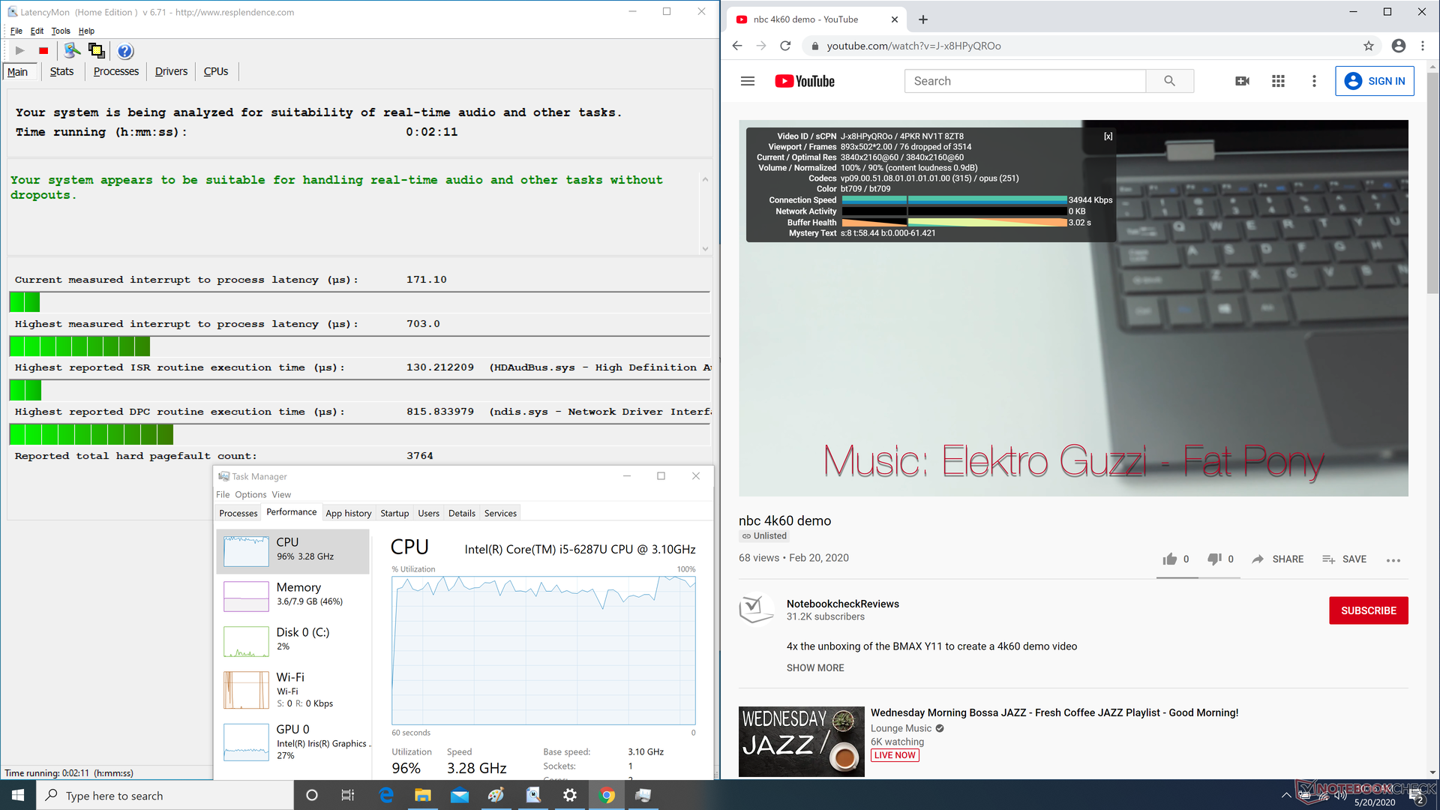
Task: Bookmark this page with star icon
Action: pos(1368,46)
